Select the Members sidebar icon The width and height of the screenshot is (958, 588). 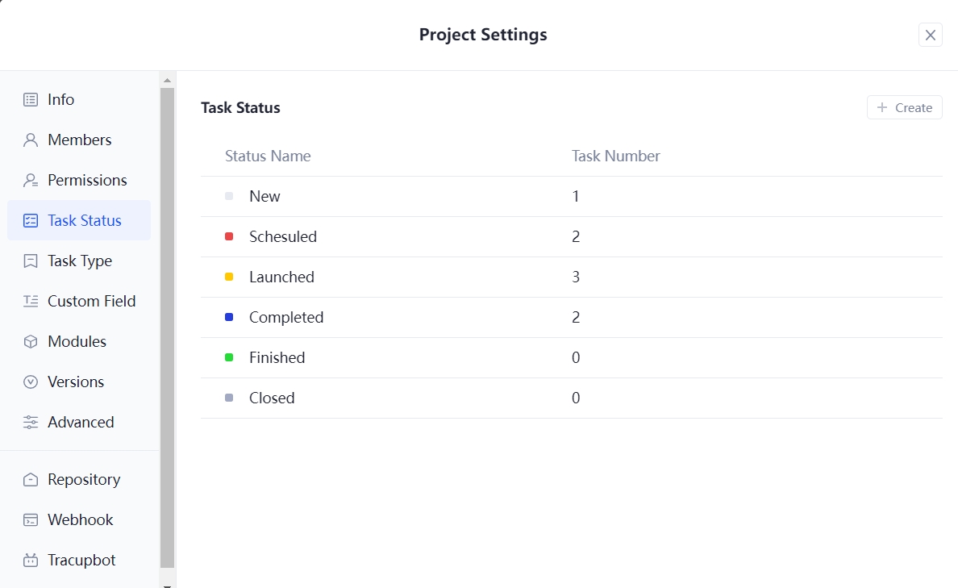(x=30, y=140)
